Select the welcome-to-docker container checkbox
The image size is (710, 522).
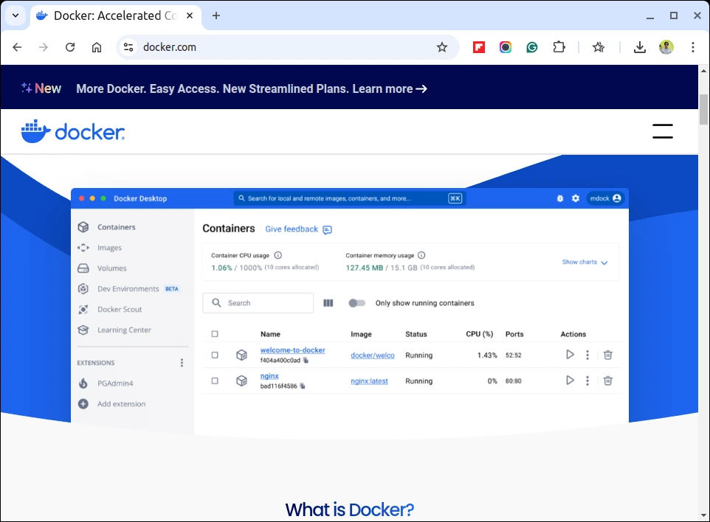point(215,355)
